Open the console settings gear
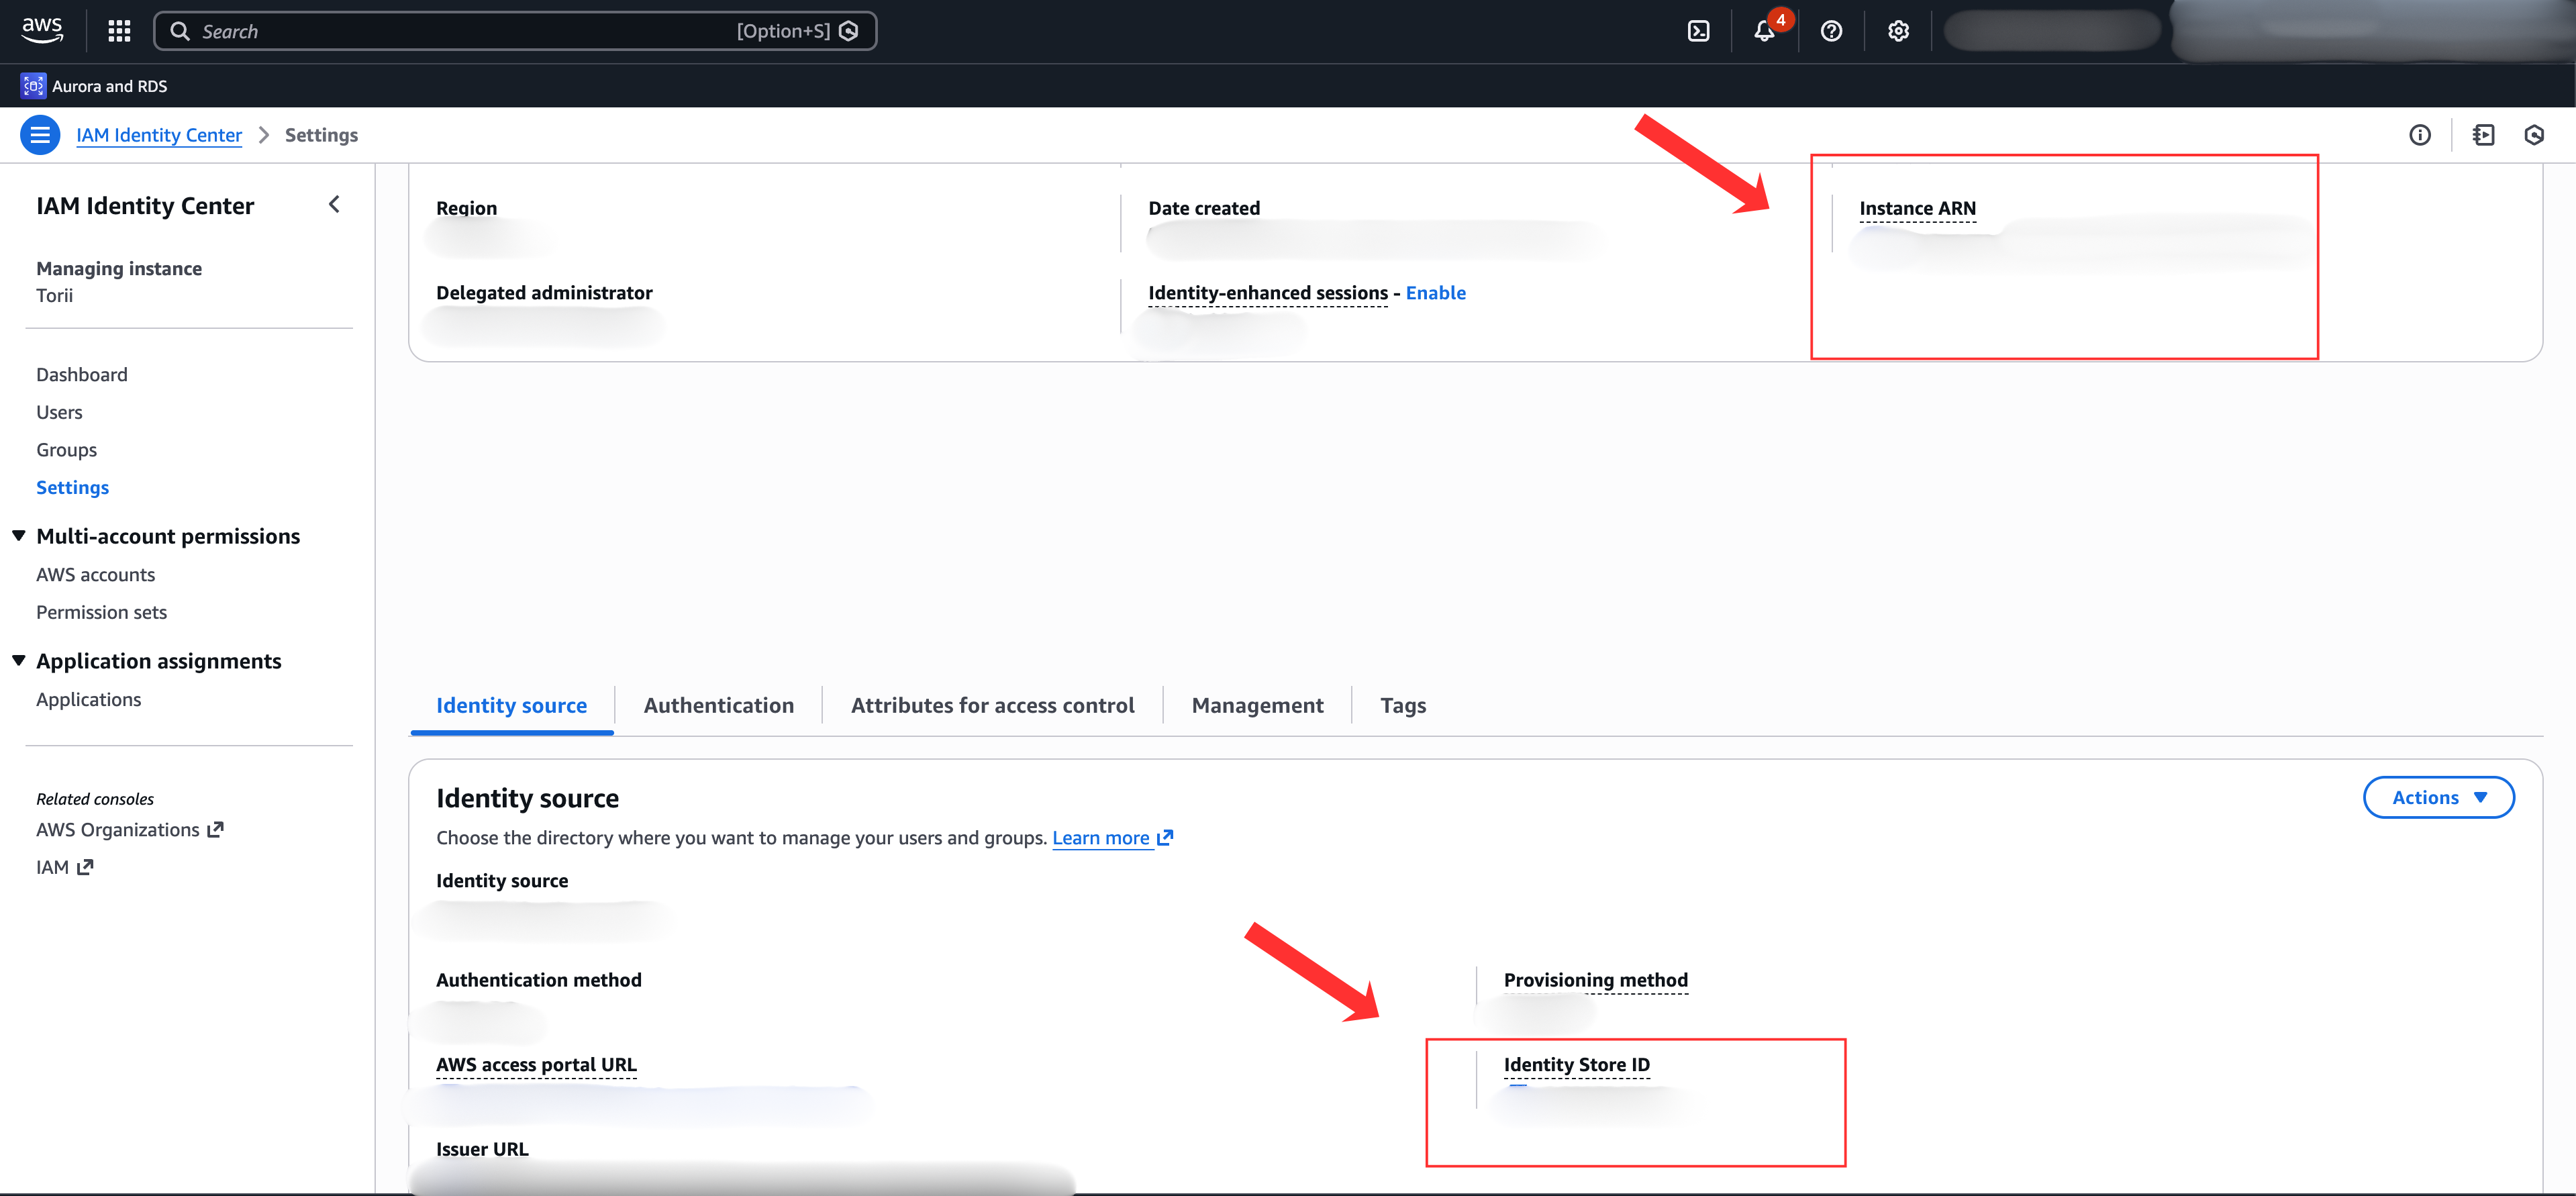 [x=1898, y=31]
